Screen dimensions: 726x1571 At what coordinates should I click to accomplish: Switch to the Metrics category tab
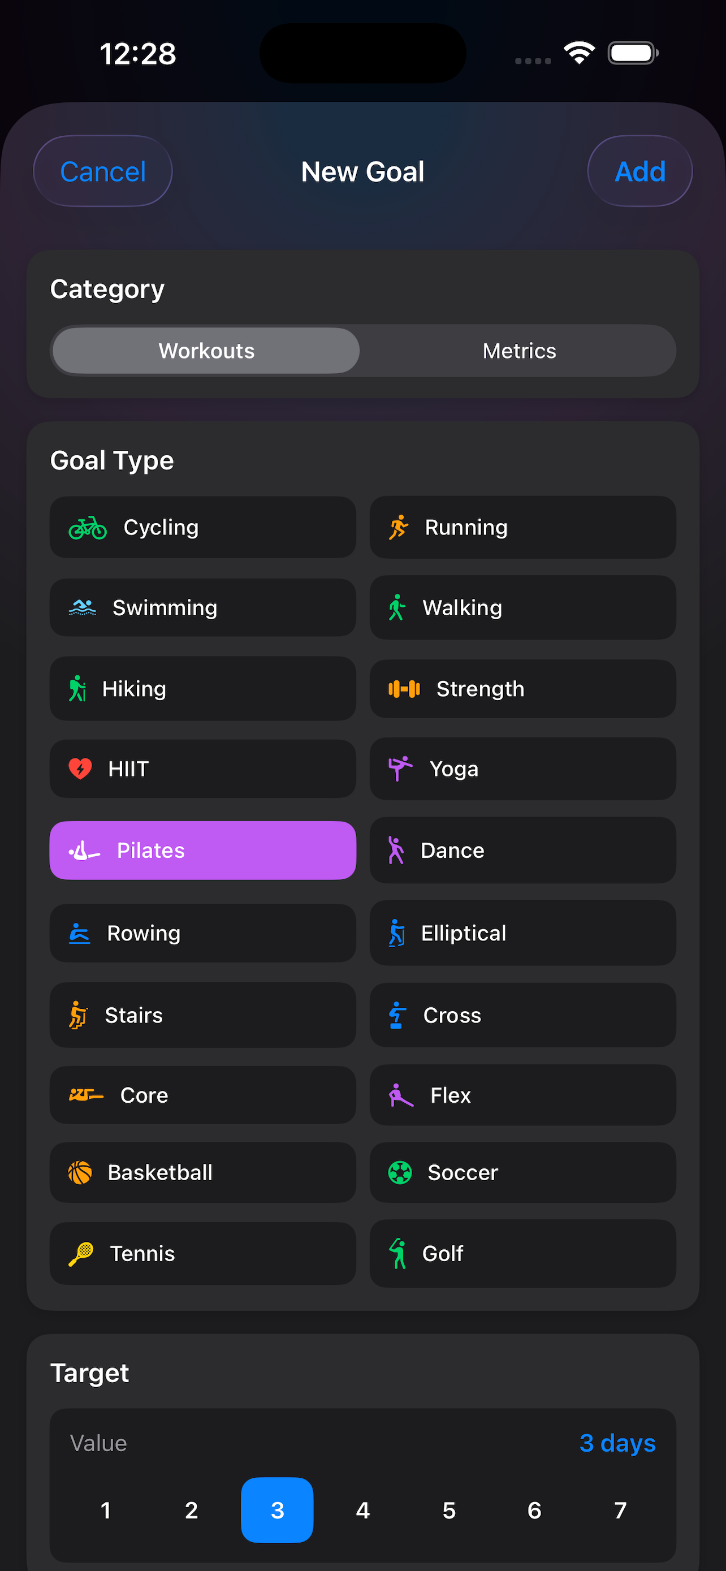click(518, 351)
